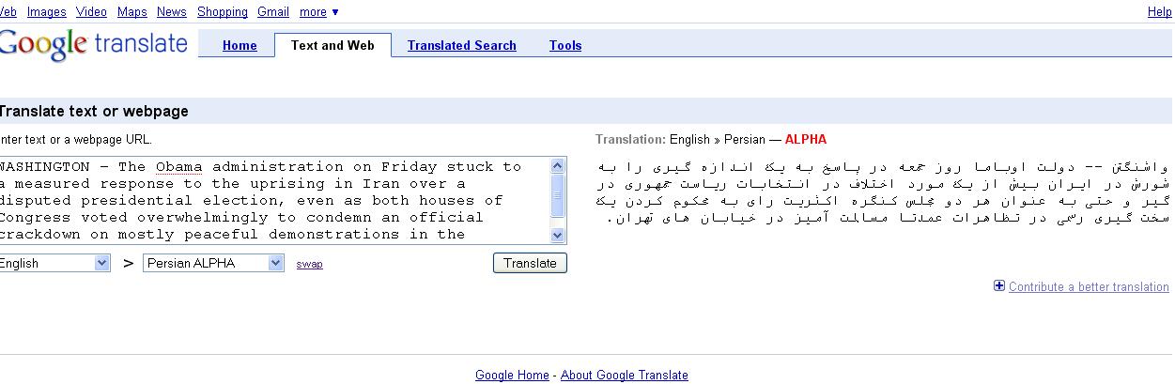Open About Google Translate link

pos(625,375)
